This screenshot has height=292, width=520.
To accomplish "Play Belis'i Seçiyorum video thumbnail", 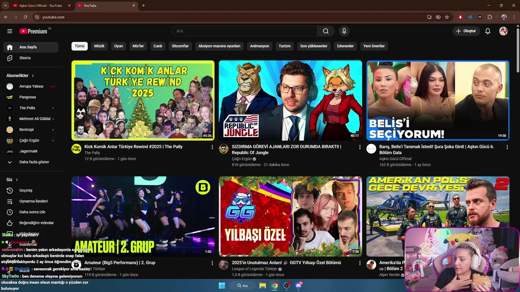I will click(438, 100).
